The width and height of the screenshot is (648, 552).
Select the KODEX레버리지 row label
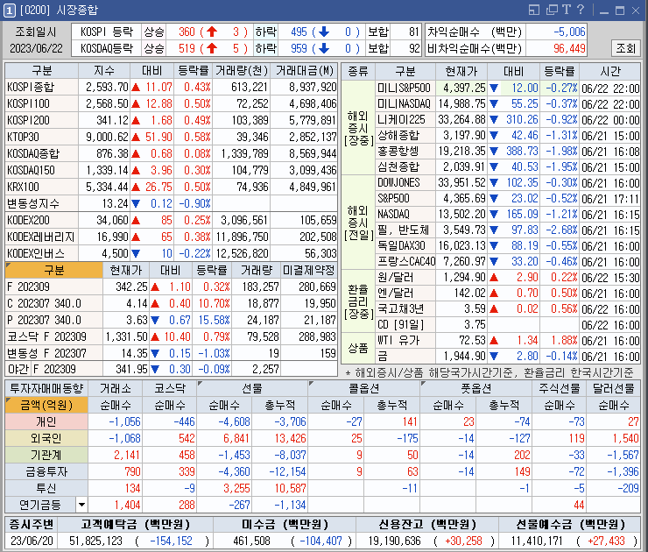pyautogui.click(x=40, y=237)
